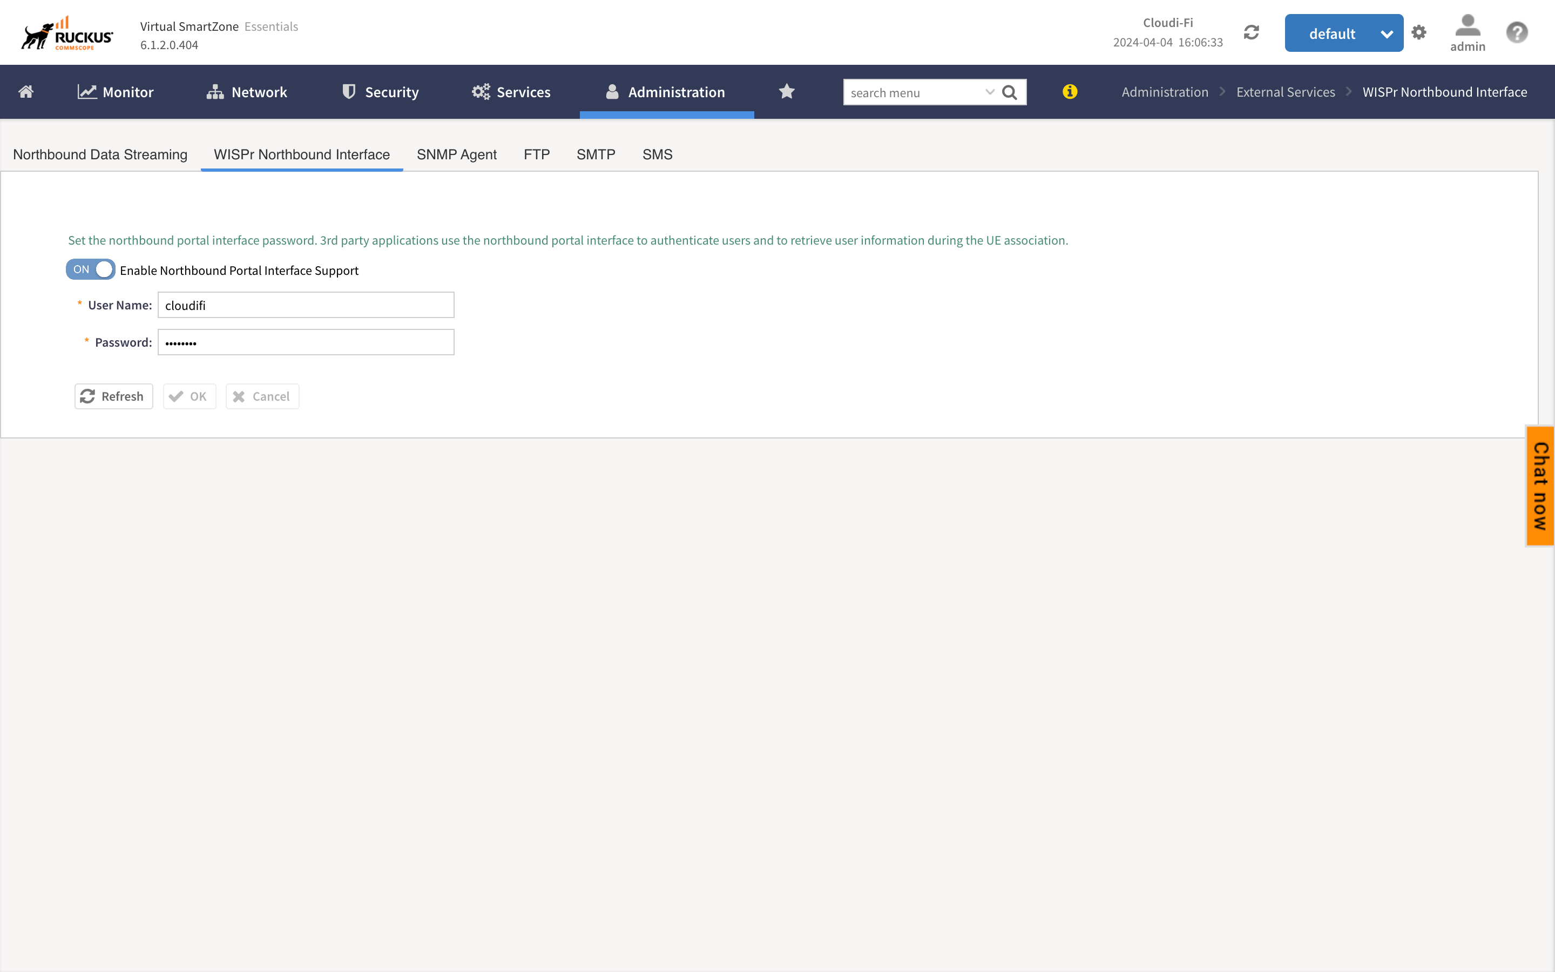Screen dimensions: 1555x972
Task: Open the Services section
Action: (511, 91)
